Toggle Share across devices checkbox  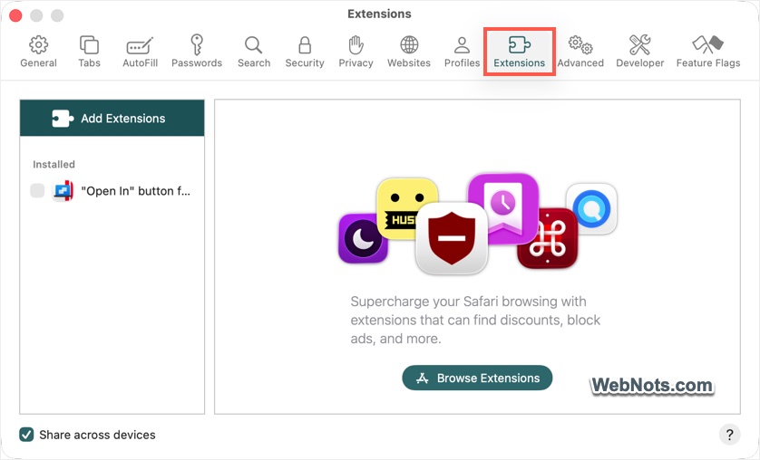pos(26,435)
